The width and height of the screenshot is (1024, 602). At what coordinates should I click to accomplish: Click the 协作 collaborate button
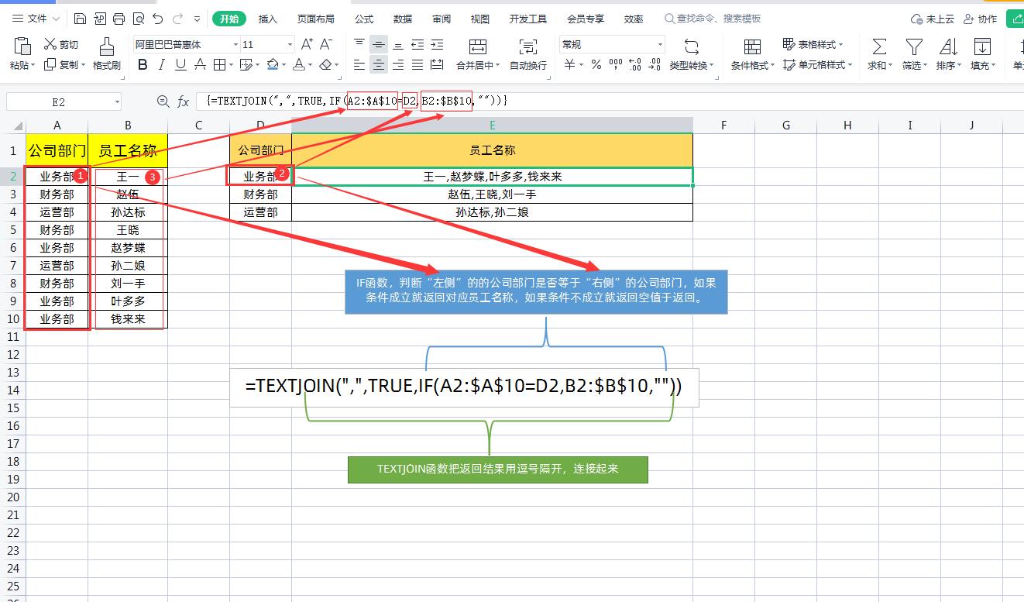(981, 19)
